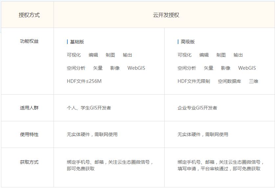
Task: Select the 三维 feature in advanced edition
Action: [x=253, y=81]
